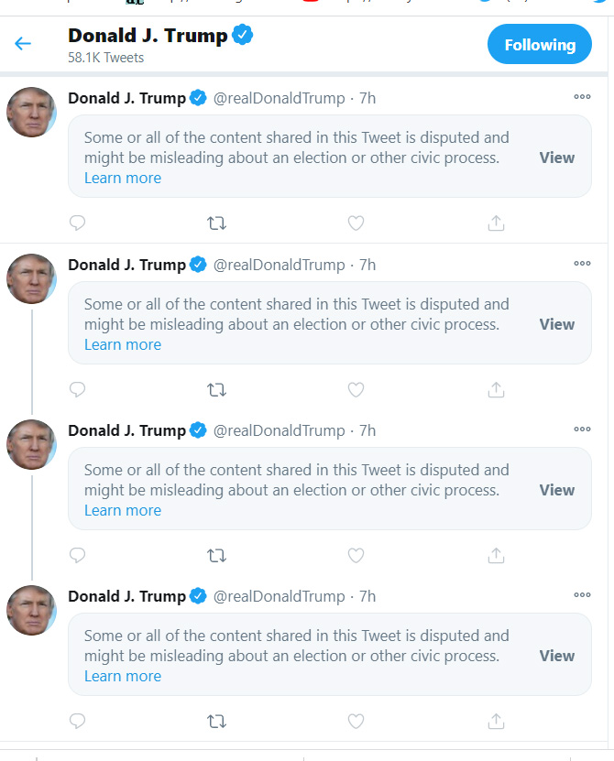Viewport: 614px width, 761px height.
Task: Click the profile avatar on the second tweet
Action: (32, 279)
